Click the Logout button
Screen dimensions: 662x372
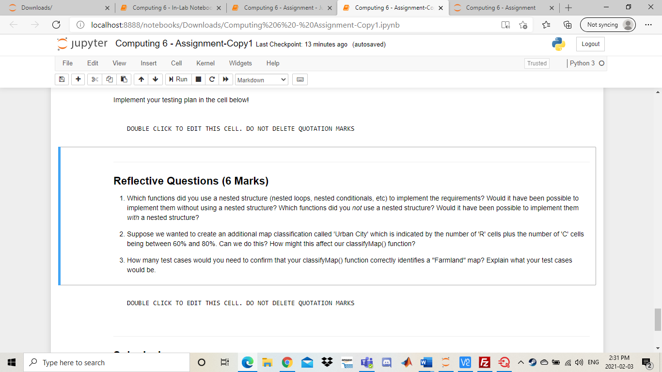pyautogui.click(x=590, y=44)
